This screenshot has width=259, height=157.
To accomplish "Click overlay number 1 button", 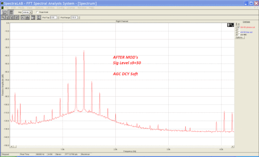I will (x=236, y=27).
